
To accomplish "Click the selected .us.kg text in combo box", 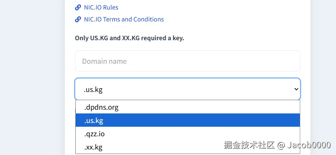I will pos(93,90).
